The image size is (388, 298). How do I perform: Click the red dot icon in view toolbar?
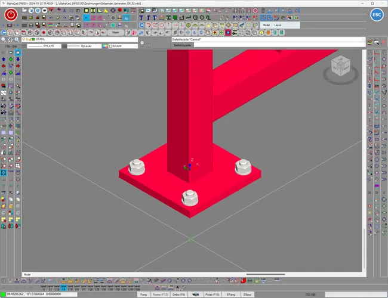point(44,32)
